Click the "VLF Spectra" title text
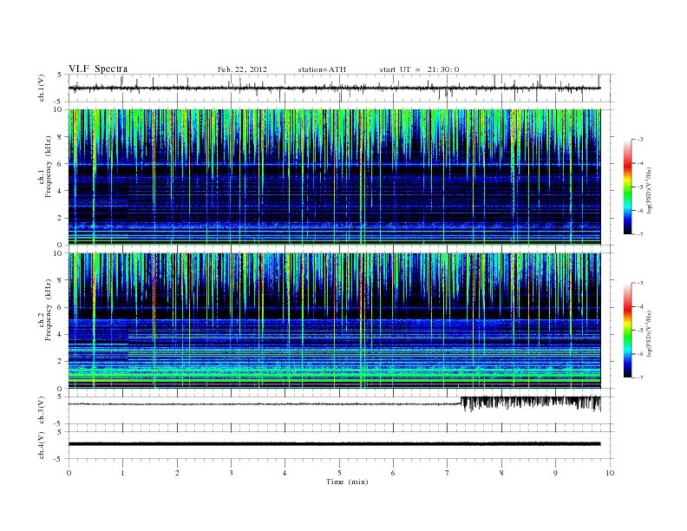This screenshot has width=687, height=531. (x=98, y=69)
